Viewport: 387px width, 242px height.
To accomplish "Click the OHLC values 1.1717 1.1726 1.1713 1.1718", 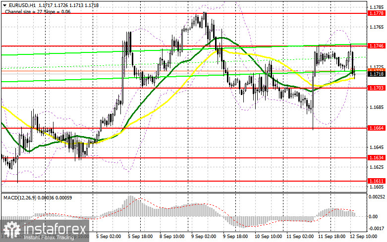I will (x=68, y=5).
